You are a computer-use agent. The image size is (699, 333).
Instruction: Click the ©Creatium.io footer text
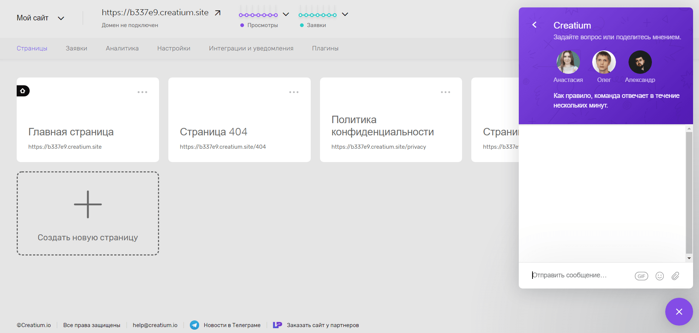(34, 325)
